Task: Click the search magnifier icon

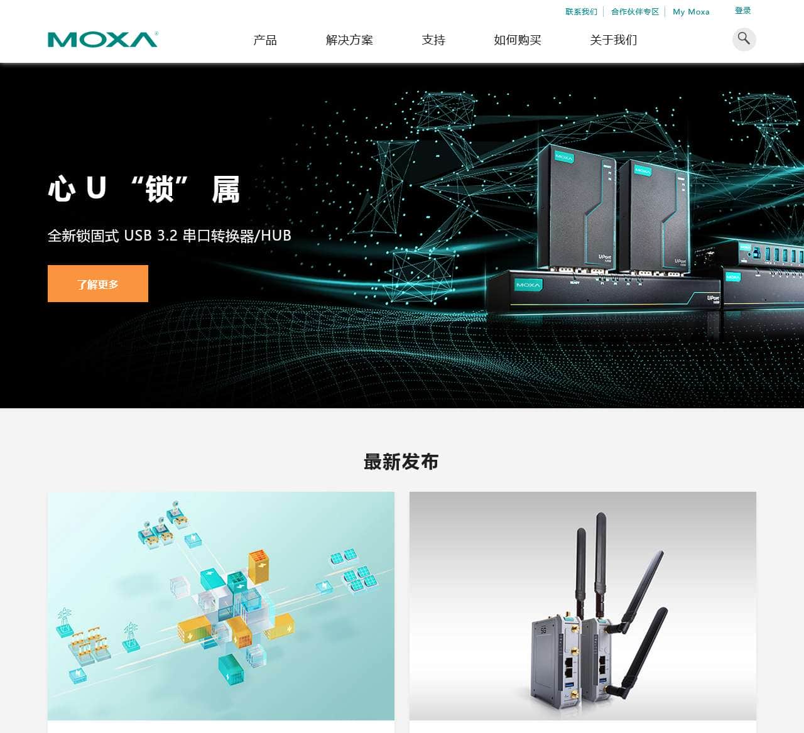Action: click(x=744, y=39)
